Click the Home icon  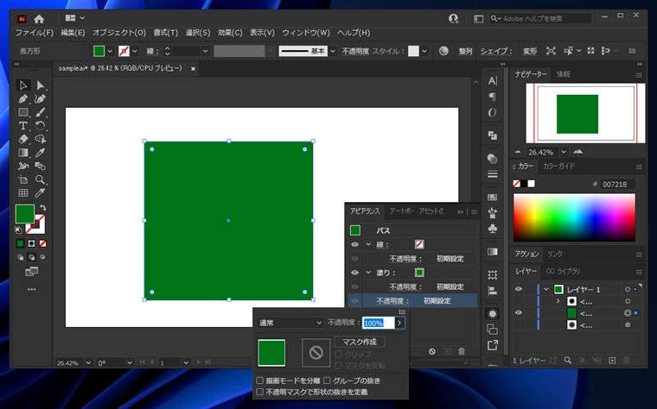[x=39, y=19]
